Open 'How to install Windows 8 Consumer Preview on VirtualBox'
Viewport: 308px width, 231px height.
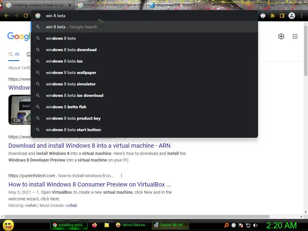pyautogui.click(x=90, y=184)
